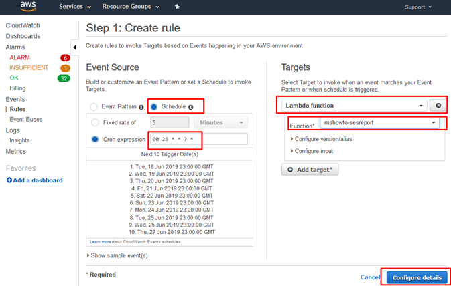Open Events in the sidebar
Image resolution: width=451 pixels, height=286 pixels.
click(15, 99)
